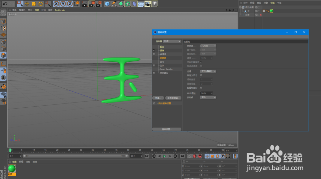Select the Move tool cross arrows
Image resolution: width=321 pixels, height=179 pixels.
click(x=27, y=4)
